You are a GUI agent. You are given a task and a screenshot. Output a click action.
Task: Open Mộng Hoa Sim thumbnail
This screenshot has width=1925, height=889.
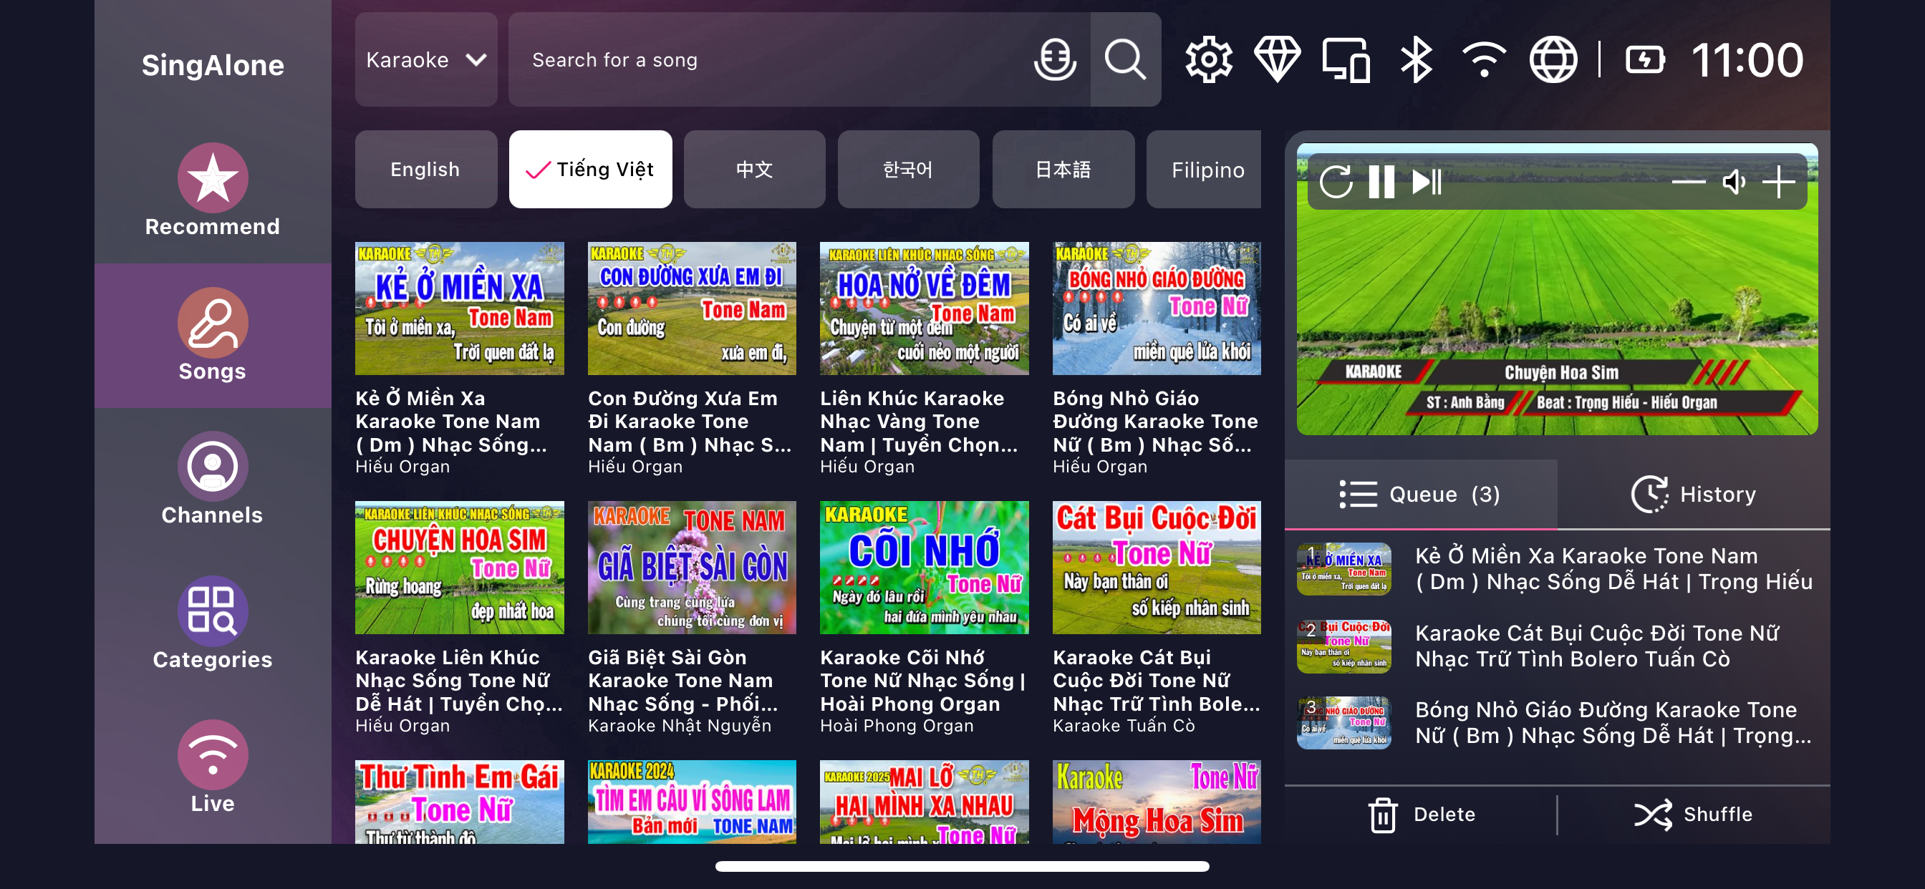[x=1157, y=802]
